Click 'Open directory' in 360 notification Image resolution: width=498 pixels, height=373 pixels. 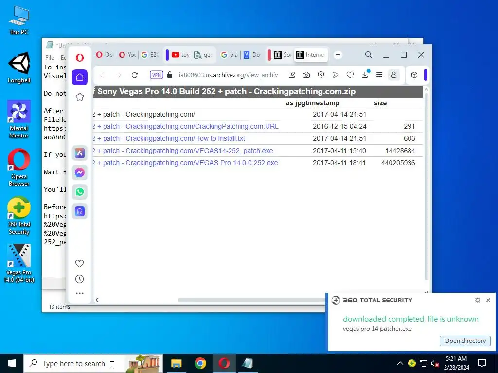465,340
